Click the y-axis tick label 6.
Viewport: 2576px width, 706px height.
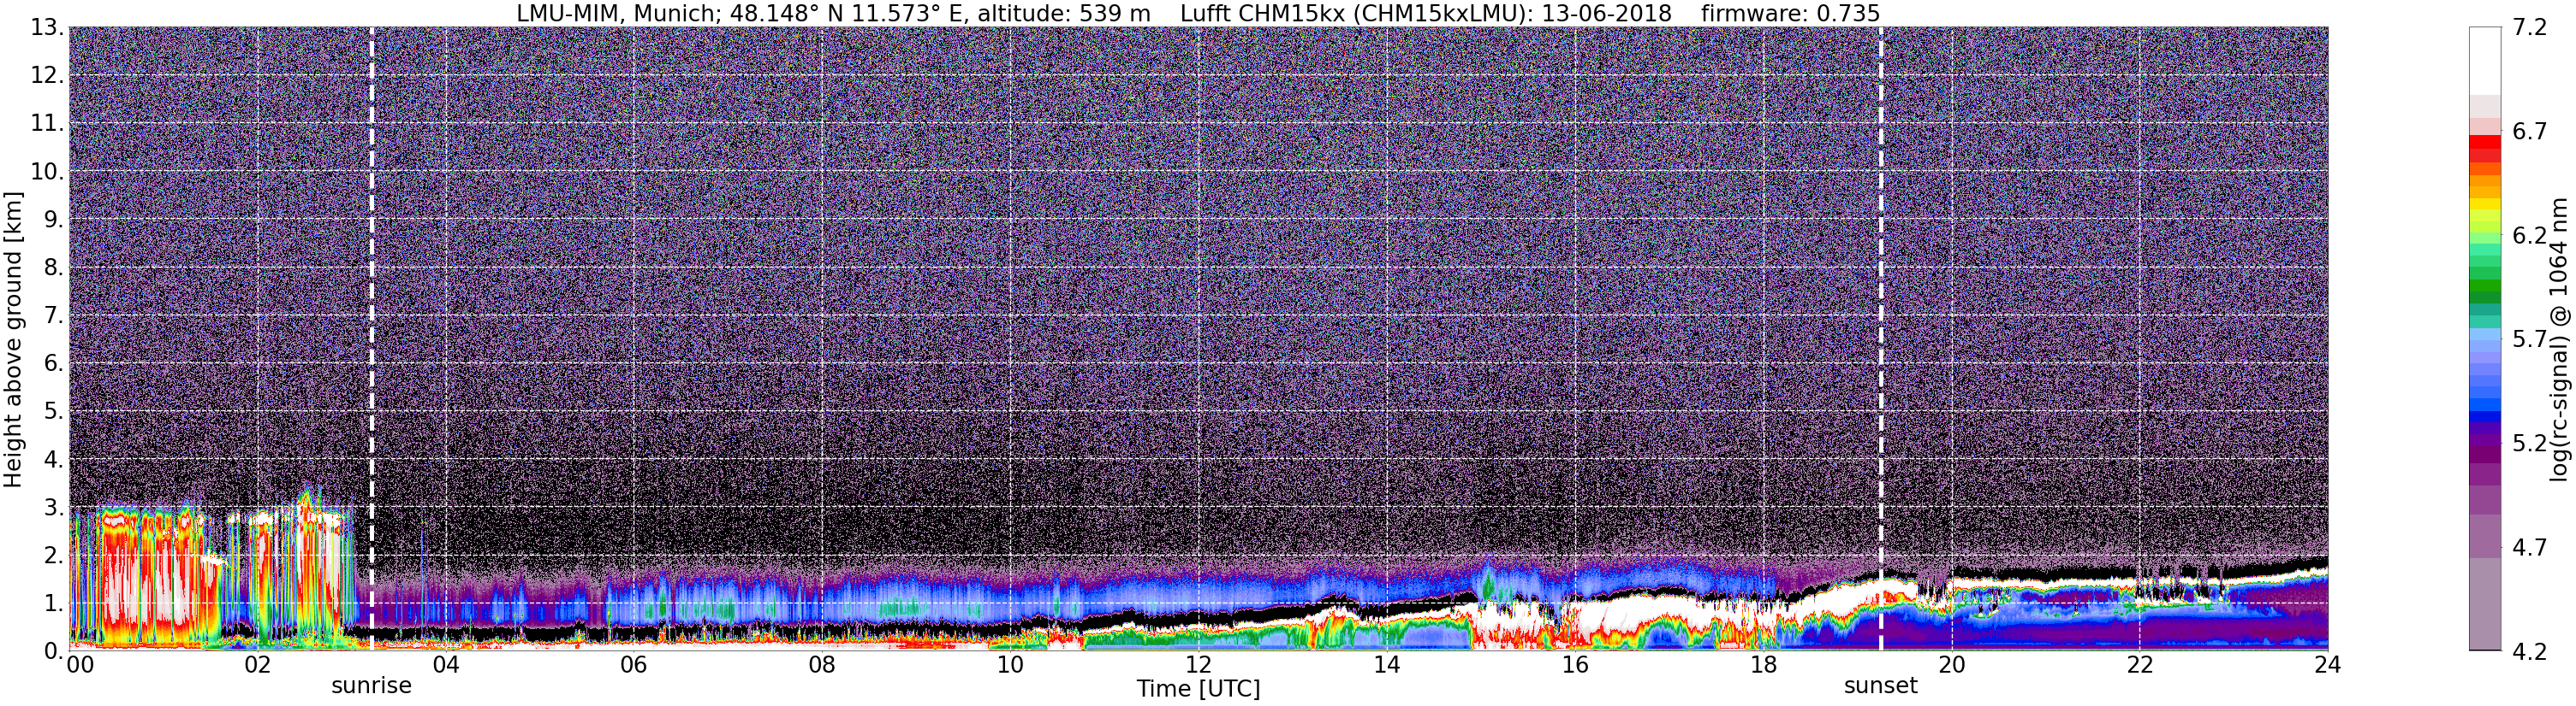point(54,362)
